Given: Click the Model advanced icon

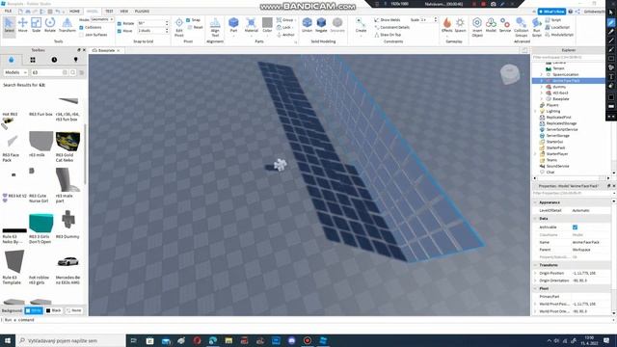Looking at the screenshot, I should pyautogui.click(x=491, y=25).
